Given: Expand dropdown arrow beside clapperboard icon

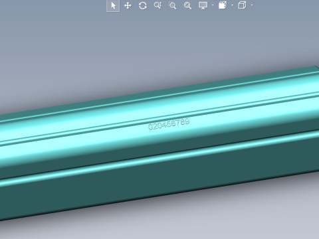Looking at the screenshot, I should (x=233, y=5).
